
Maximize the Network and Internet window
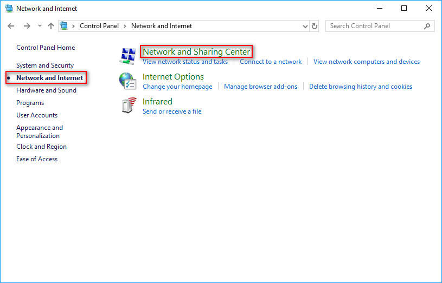[x=404, y=9]
